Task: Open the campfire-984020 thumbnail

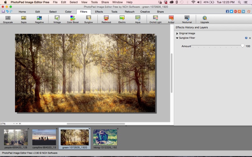Action: (44, 138)
